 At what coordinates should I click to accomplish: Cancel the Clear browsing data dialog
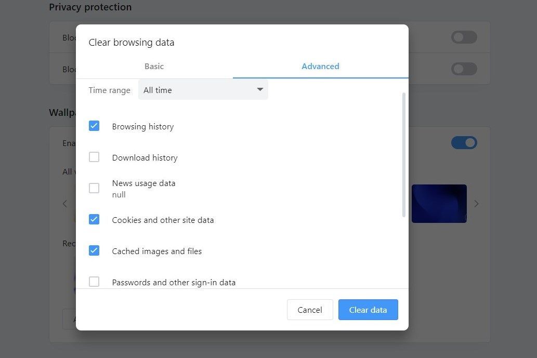[x=310, y=310]
